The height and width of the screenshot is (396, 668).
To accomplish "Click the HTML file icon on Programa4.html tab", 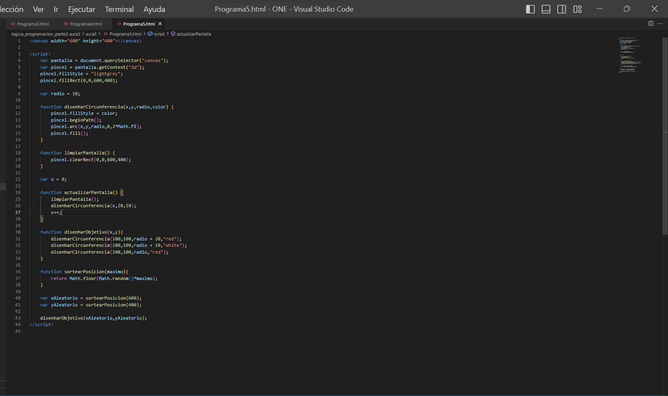I will pos(66,24).
